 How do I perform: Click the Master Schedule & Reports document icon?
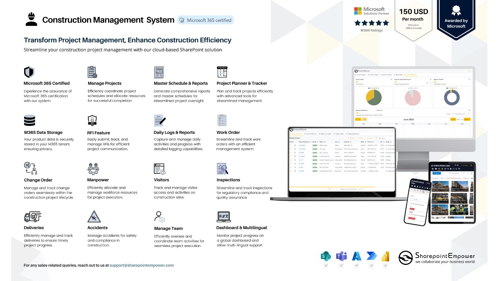coord(159,72)
